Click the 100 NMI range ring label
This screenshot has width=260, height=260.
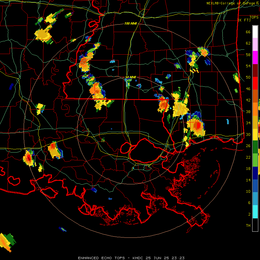[x=131, y=24]
